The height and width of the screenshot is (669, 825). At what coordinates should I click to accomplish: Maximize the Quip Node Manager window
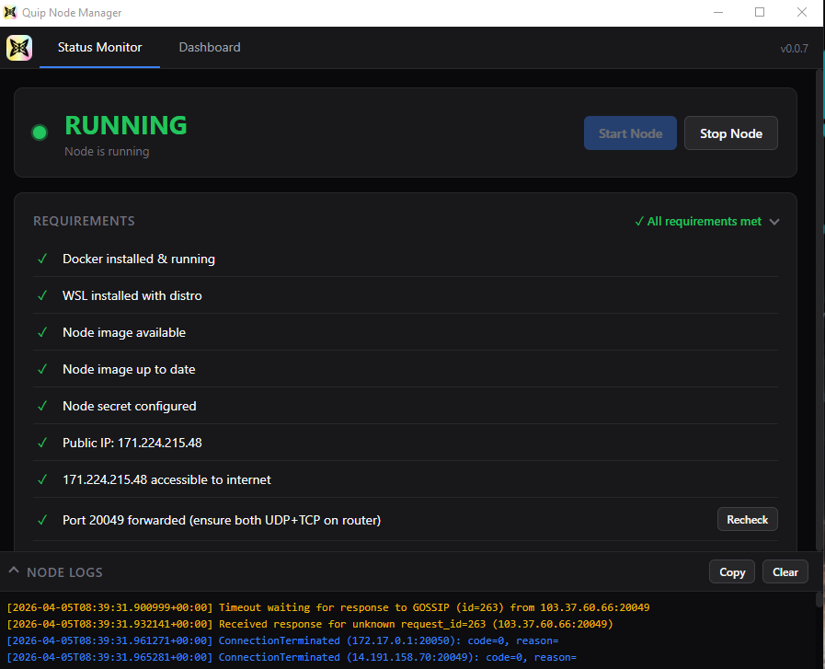(x=760, y=12)
